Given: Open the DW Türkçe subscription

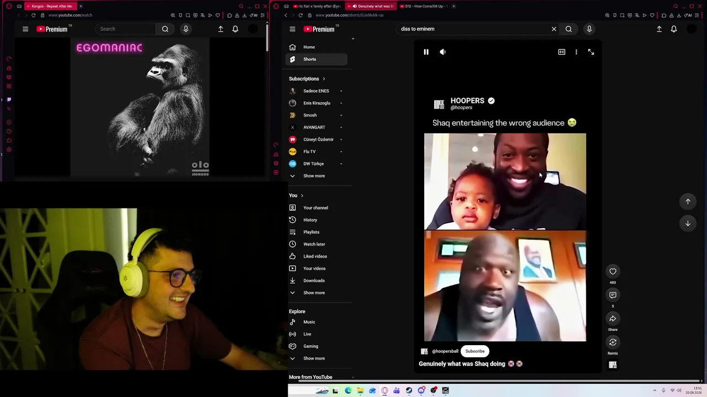Looking at the screenshot, I should point(316,164).
